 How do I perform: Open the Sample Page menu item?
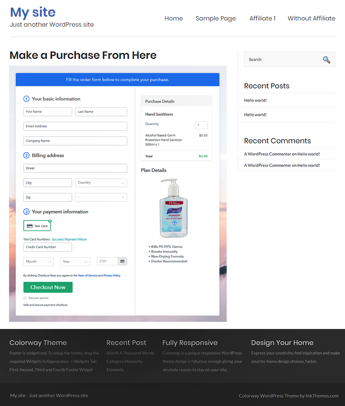coord(215,19)
